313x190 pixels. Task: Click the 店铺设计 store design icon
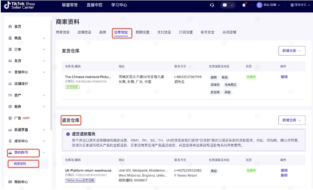click(10, 84)
